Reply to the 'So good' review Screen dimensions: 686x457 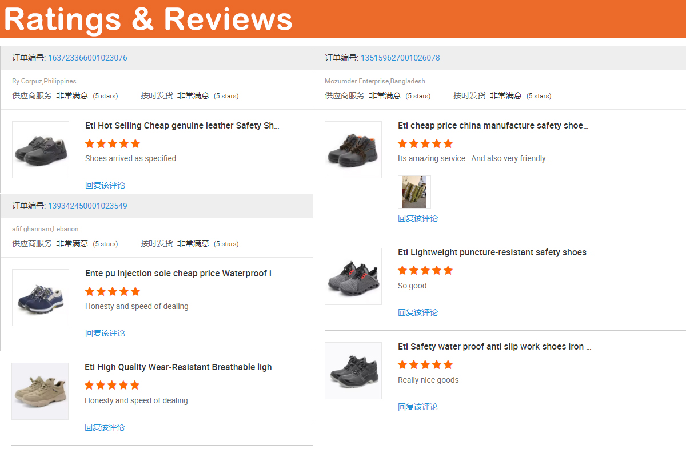tap(418, 312)
